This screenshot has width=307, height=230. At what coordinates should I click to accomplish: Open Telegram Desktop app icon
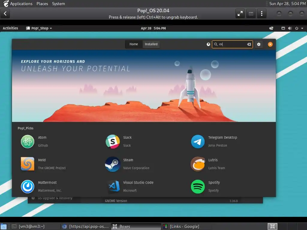(198, 142)
